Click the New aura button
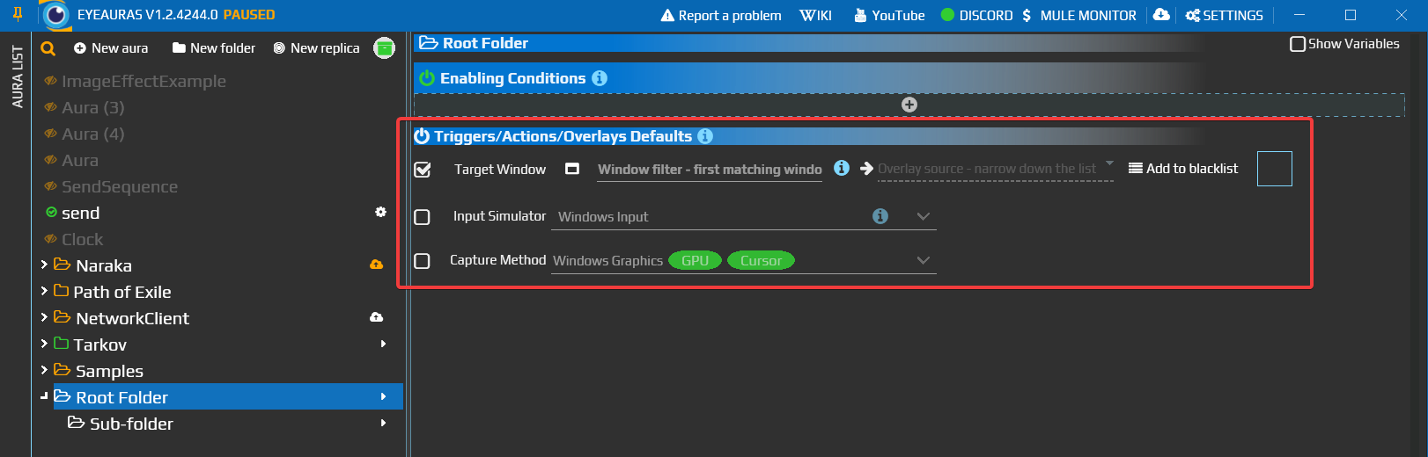Screen dimensions: 1428x457 pyautogui.click(x=111, y=48)
